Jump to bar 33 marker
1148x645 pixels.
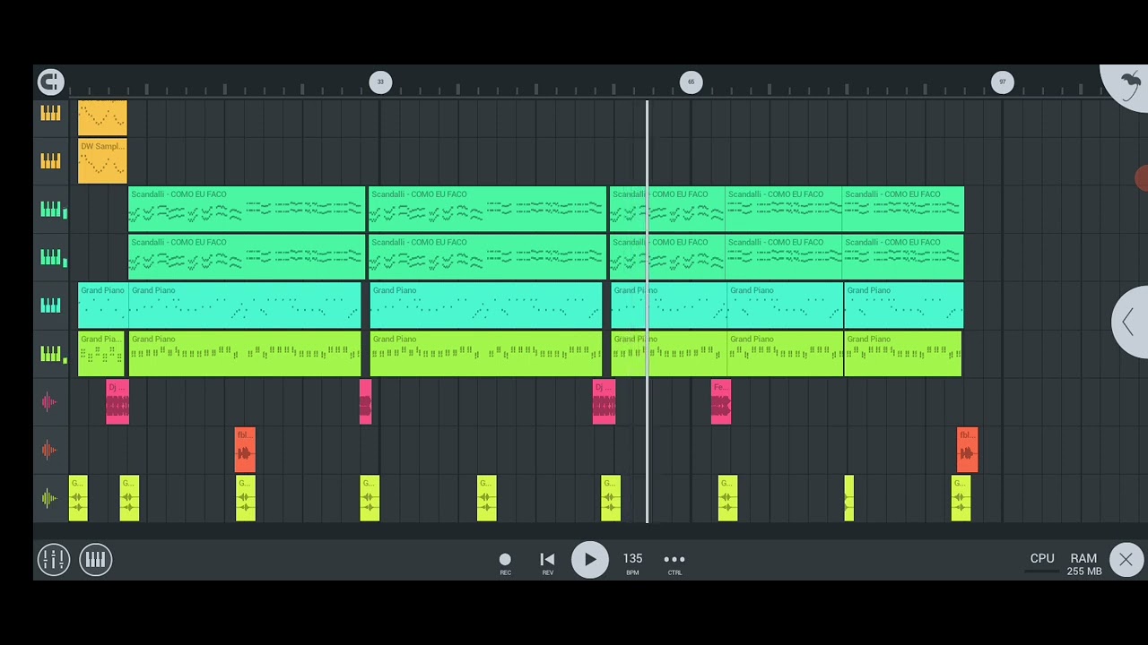[x=380, y=82]
